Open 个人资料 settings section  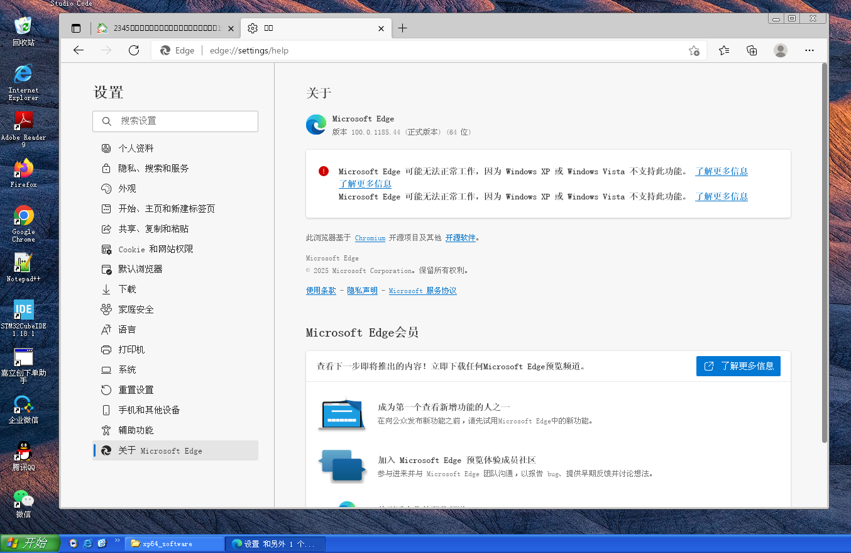pos(175,148)
